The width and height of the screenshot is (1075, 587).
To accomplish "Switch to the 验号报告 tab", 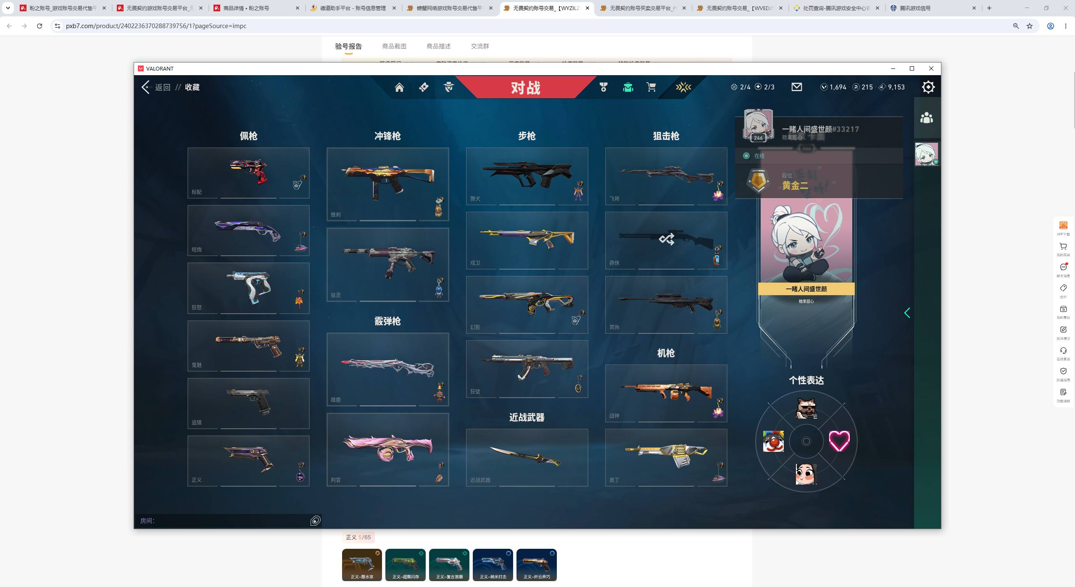I will (x=348, y=46).
